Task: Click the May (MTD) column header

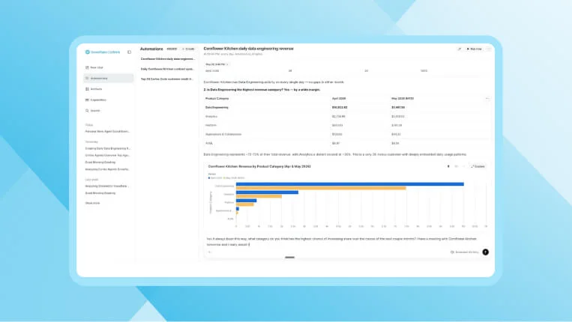Action: 403,99
